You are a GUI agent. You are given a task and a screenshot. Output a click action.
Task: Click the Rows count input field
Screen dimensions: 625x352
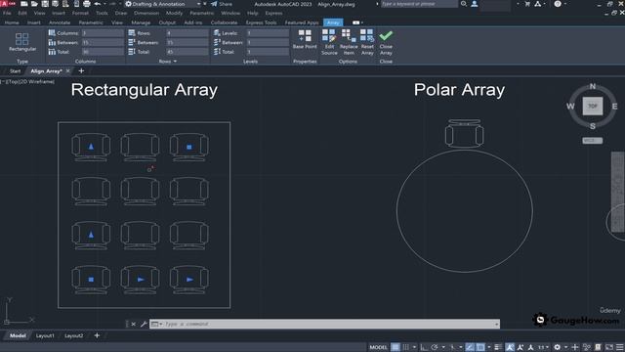pyautogui.click(x=187, y=33)
